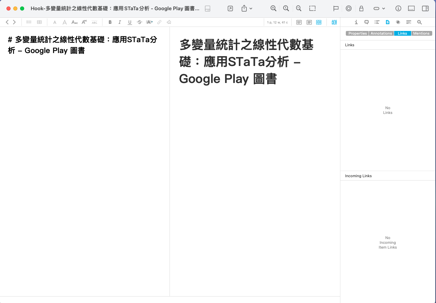
Task: Click the zoom to fit icon
Action: (x=312, y=9)
